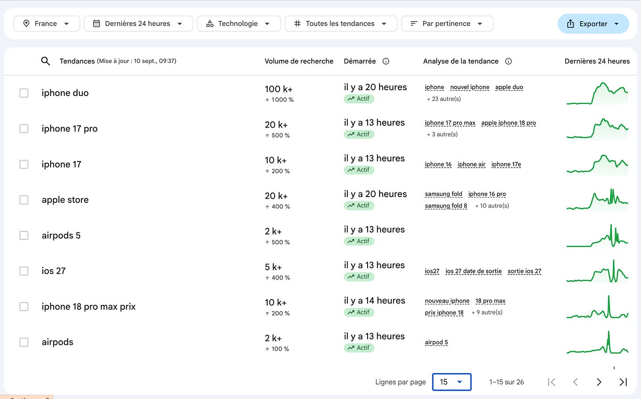Image resolution: width=641 pixels, height=399 pixels.
Task: Go to the next results page arrow
Action: coord(599,382)
